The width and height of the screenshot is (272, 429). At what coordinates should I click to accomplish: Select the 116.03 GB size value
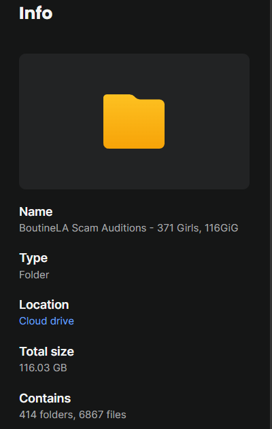pyautogui.click(x=43, y=368)
